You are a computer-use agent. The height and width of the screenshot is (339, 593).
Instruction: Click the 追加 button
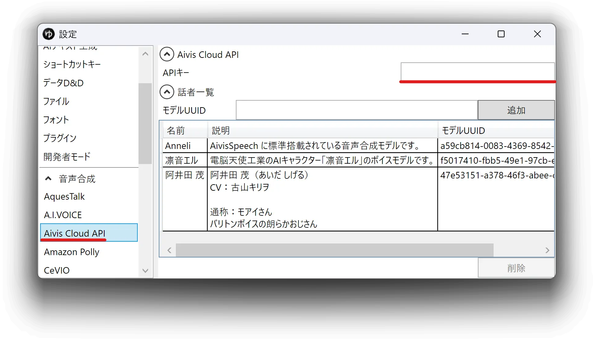(516, 110)
